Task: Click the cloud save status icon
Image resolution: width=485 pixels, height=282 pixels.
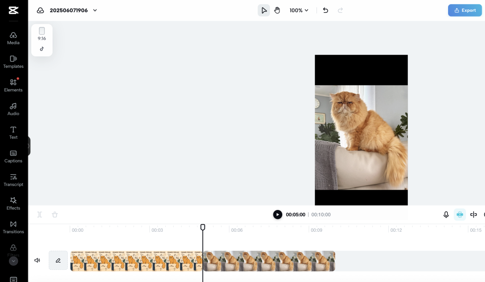Action: pyautogui.click(x=40, y=10)
